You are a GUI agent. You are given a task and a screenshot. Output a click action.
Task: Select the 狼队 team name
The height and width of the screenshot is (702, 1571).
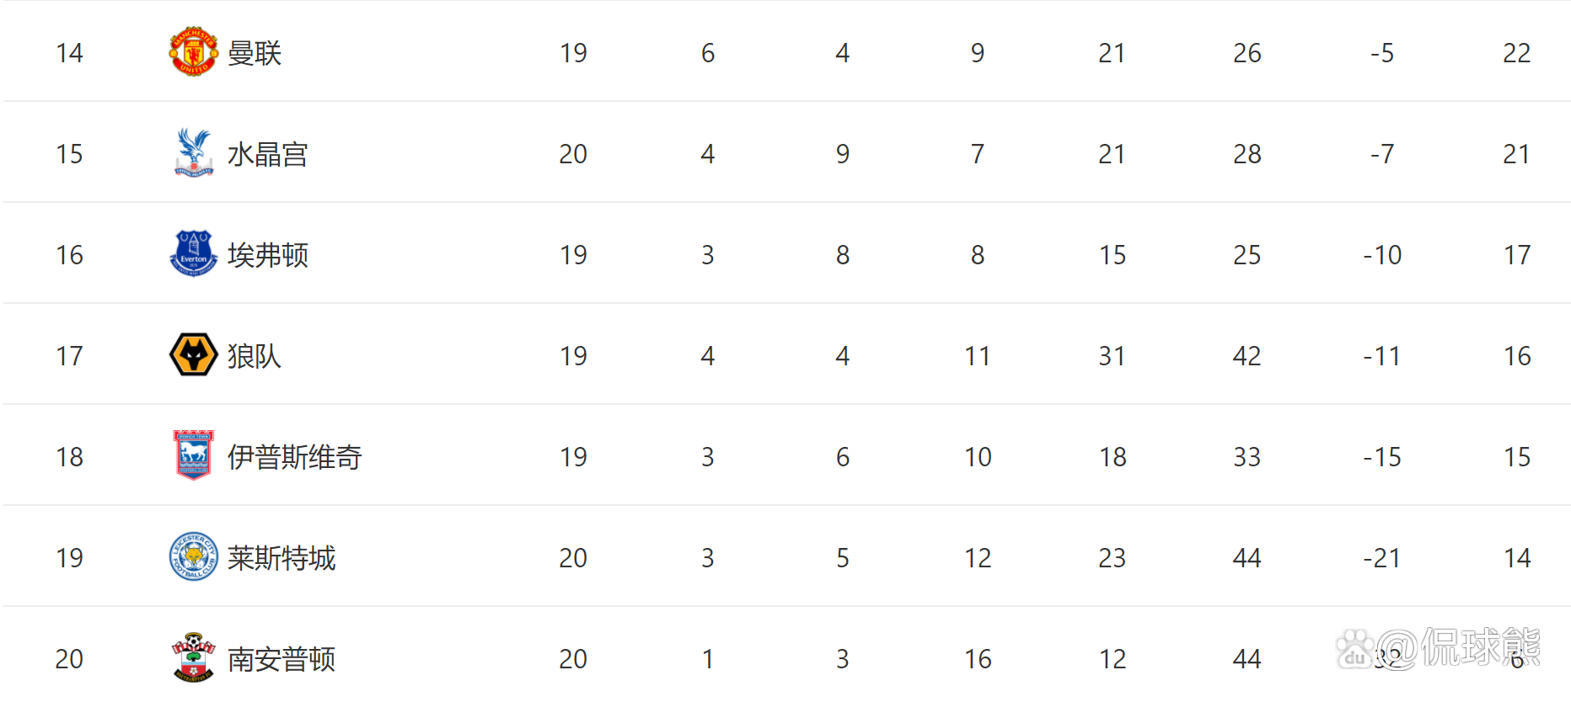click(x=255, y=356)
